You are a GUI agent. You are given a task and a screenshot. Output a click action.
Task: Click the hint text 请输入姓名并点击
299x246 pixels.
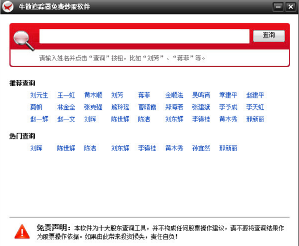[x=63, y=58]
